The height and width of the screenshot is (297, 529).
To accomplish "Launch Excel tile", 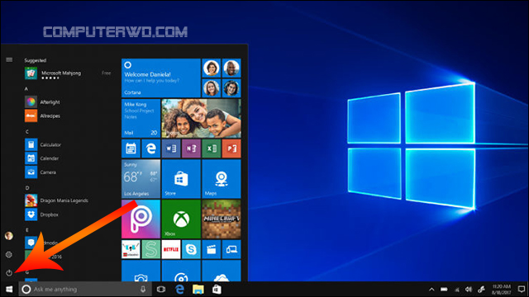I will click(212, 148).
